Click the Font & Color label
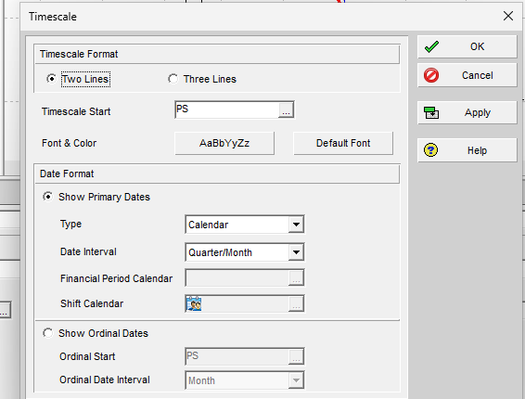The width and height of the screenshot is (525, 399). [69, 143]
